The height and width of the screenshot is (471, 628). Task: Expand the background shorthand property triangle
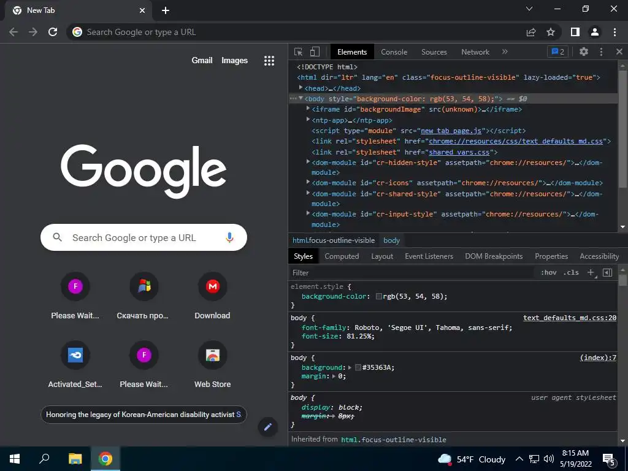pyautogui.click(x=350, y=367)
